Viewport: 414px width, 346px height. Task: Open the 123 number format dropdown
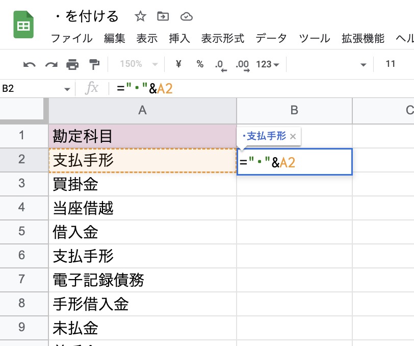point(268,64)
